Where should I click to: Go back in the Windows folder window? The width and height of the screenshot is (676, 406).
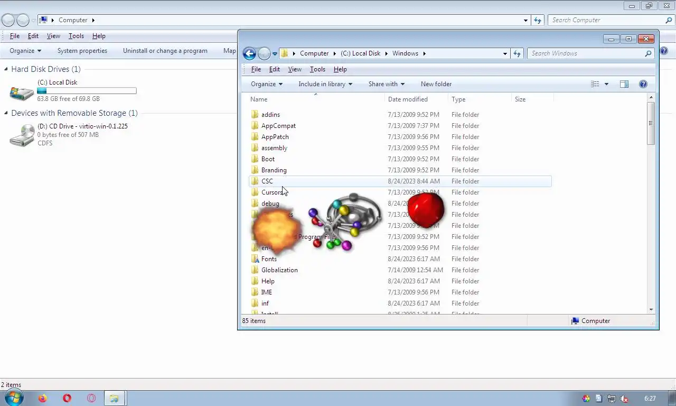point(249,53)
